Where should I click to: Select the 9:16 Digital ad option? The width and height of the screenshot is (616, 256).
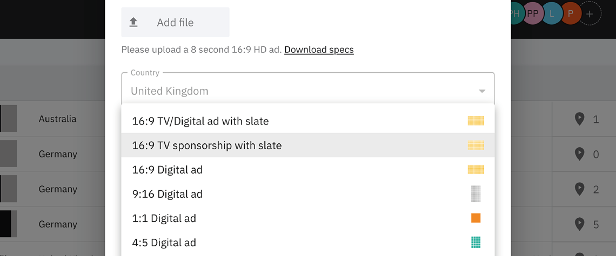[x=308, y=194]
